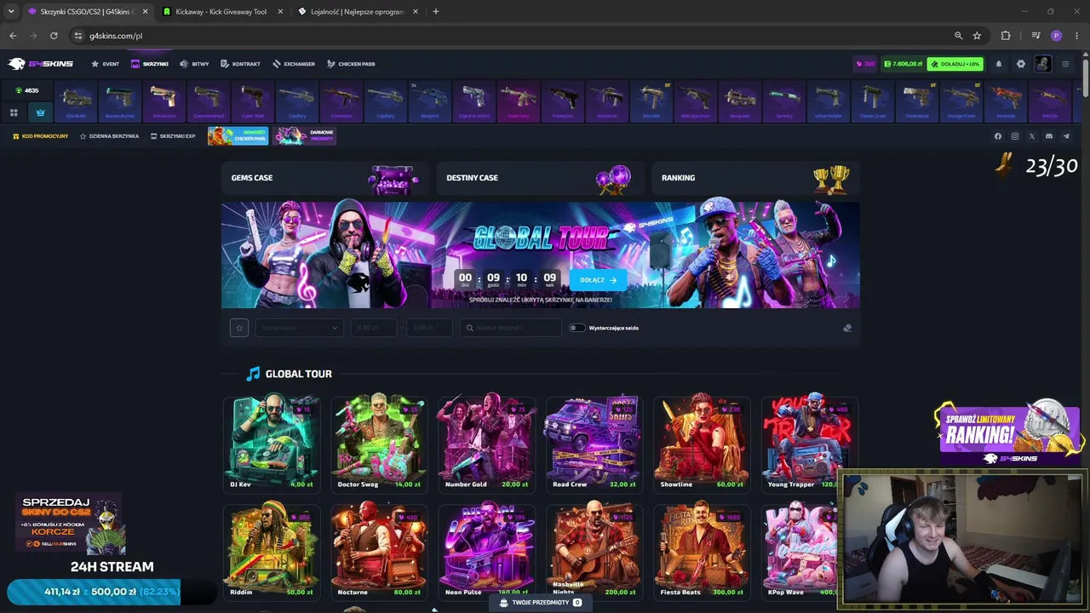
Task: Open the browser zoom magnifier icon
Action: [x=958, y=36]
